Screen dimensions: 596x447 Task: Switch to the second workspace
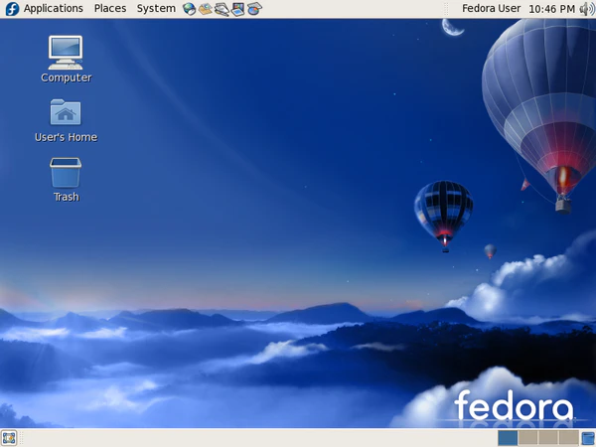527,438
